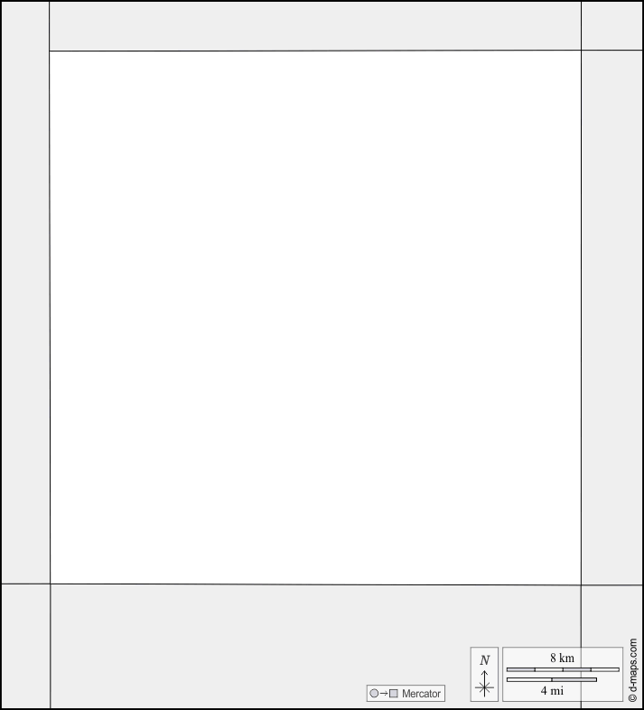This screenshot has height=710, width=644.
Task: Click the copyright symbol before d-maps.com
Action: click(x=633, y=698)
